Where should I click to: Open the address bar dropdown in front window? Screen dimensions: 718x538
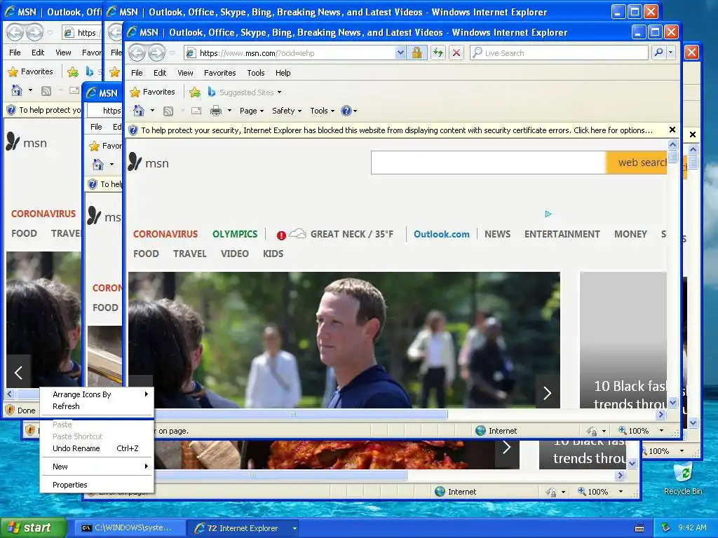coord(400,53)
